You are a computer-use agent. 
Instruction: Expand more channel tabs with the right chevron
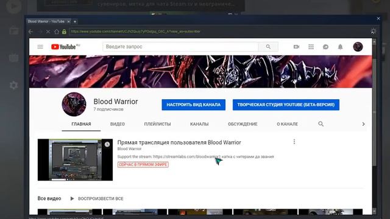(363, 124)
